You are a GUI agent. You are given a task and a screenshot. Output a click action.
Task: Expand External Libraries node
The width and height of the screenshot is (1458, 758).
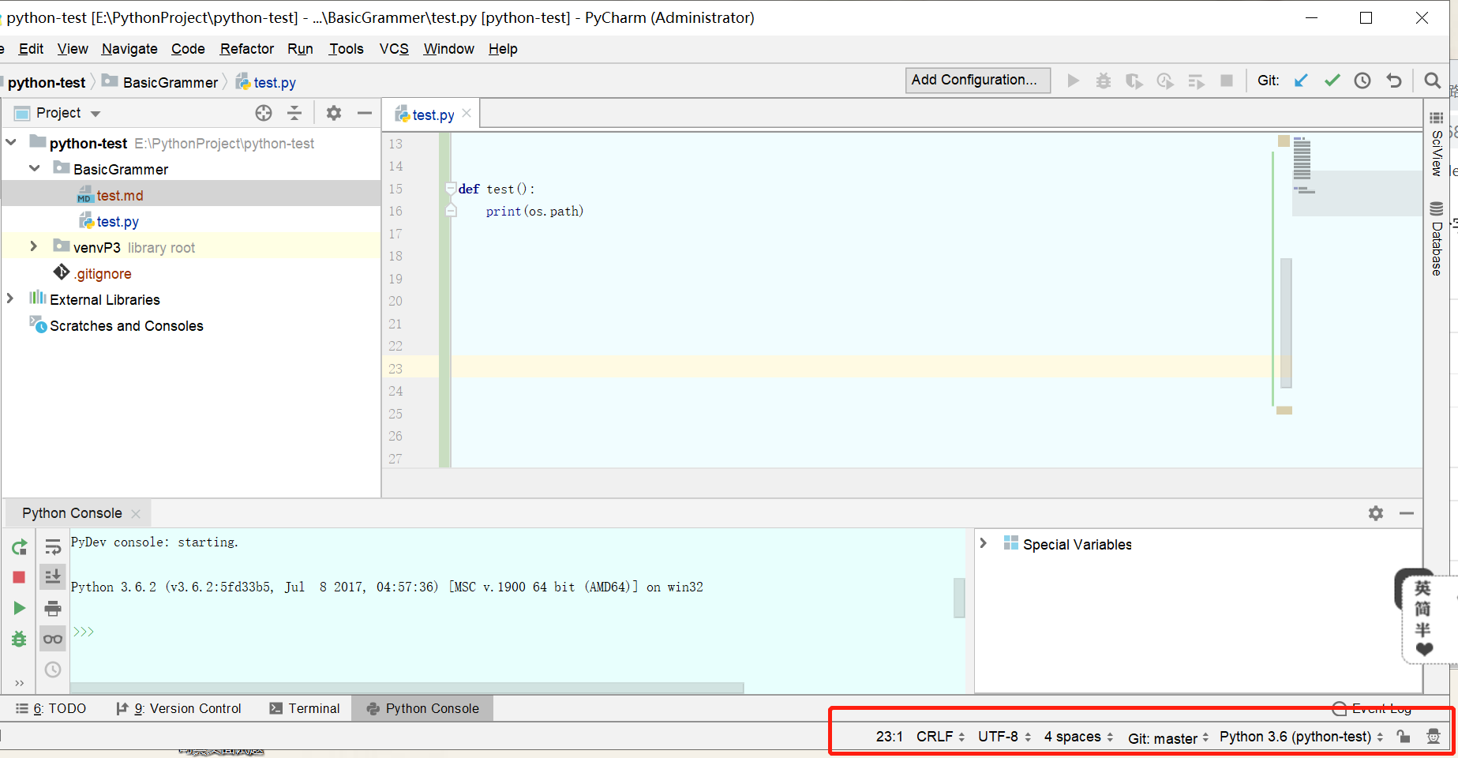point(10,298)
